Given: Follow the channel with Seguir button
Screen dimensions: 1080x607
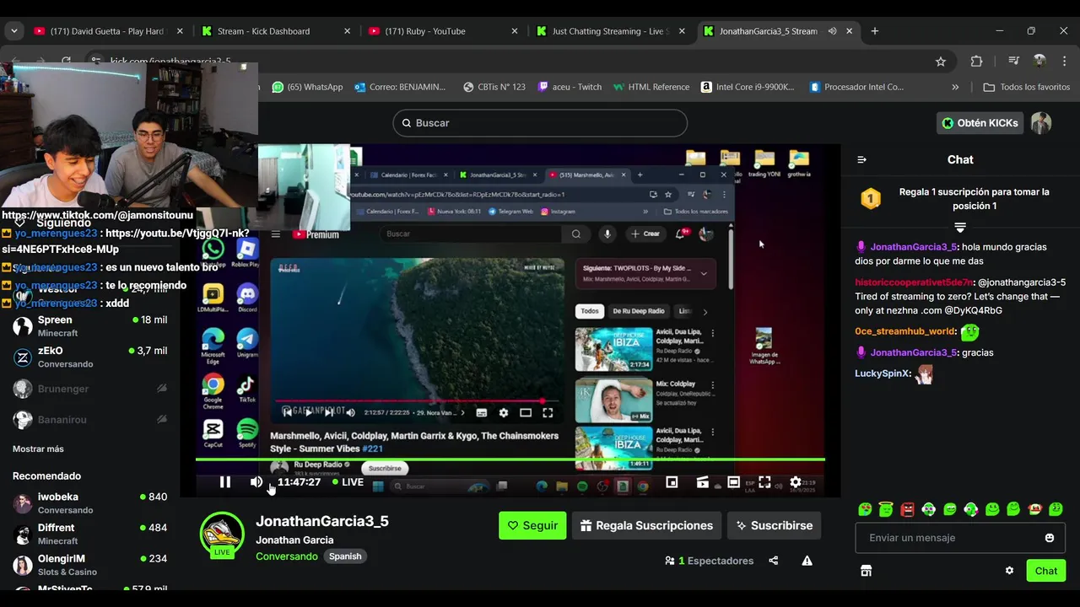Looking at the screenshot, I should [532, 525].
